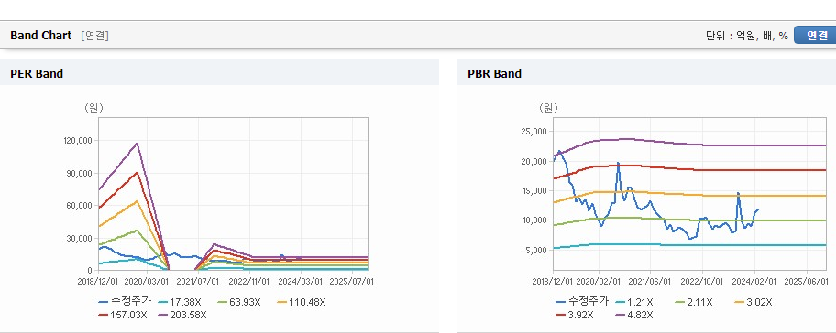This screenshot has width=836, height=333.
Task: Click PBR legend entry 2.11X
Action: (694, 302)
